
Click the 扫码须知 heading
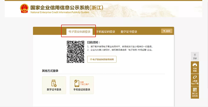coord(94,42)
